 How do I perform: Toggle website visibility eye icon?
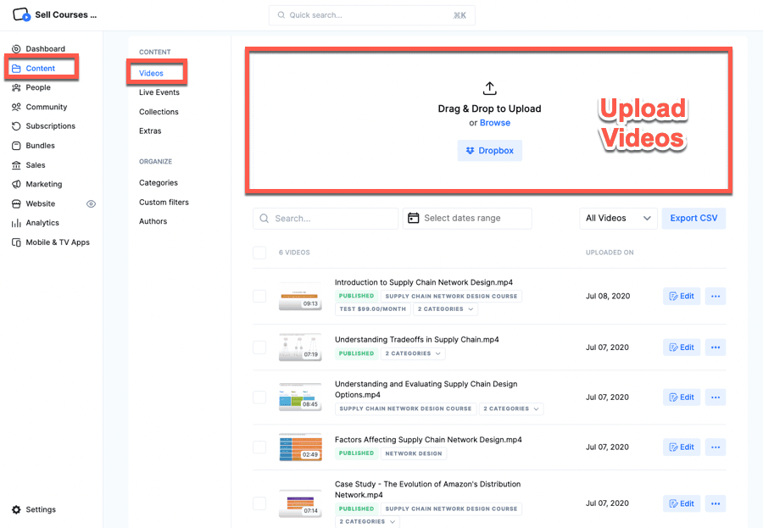[x=92, y=203]
